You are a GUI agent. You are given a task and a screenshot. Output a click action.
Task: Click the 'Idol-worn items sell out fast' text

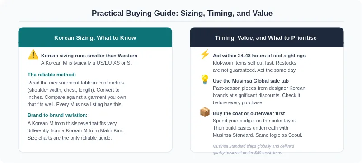point(254,66)
